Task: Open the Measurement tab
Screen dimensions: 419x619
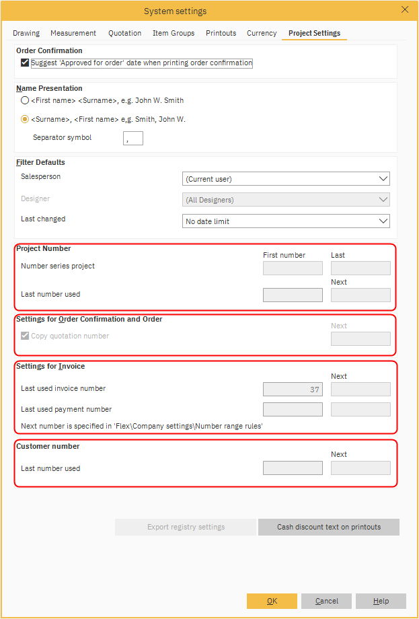Action: 73,33
